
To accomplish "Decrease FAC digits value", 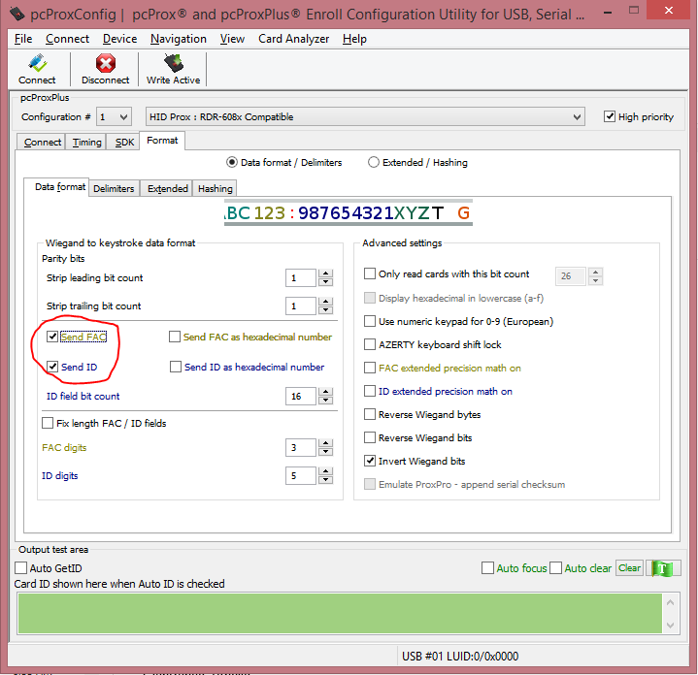I will (326, 452).
